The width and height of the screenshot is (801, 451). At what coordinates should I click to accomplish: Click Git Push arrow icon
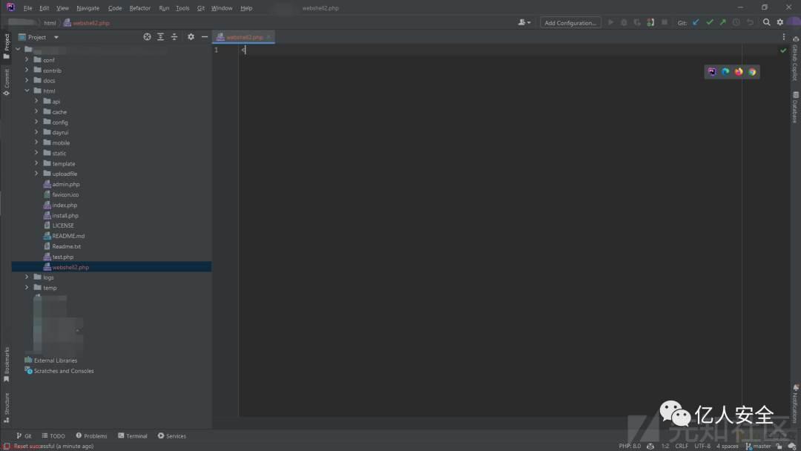tap(722, 22)
